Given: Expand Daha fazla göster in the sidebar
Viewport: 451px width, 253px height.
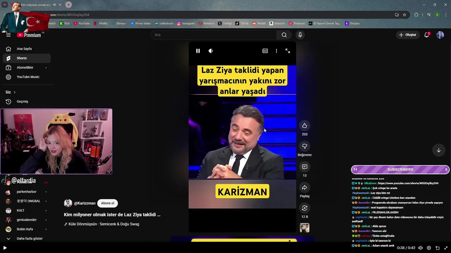Looking at the screenshot, I should coord(26,239).
